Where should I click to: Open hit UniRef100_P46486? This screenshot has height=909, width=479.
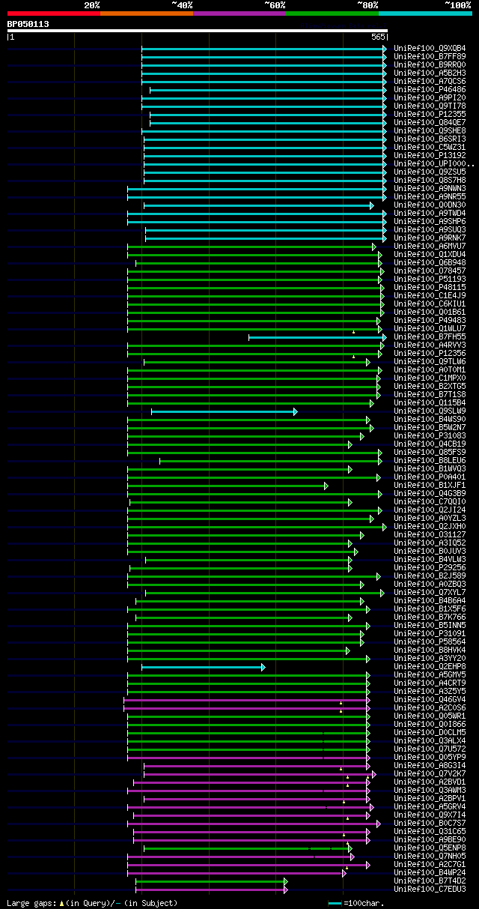(x=430, y=90)
